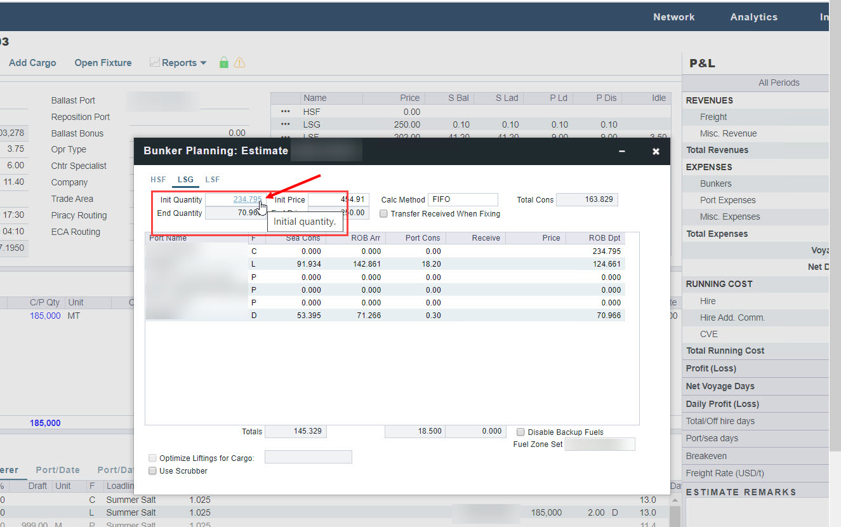Image resolution: width=841 pixels, height=527 pixels.
Task: Click the Init Price input field
Action: [338, 199]
